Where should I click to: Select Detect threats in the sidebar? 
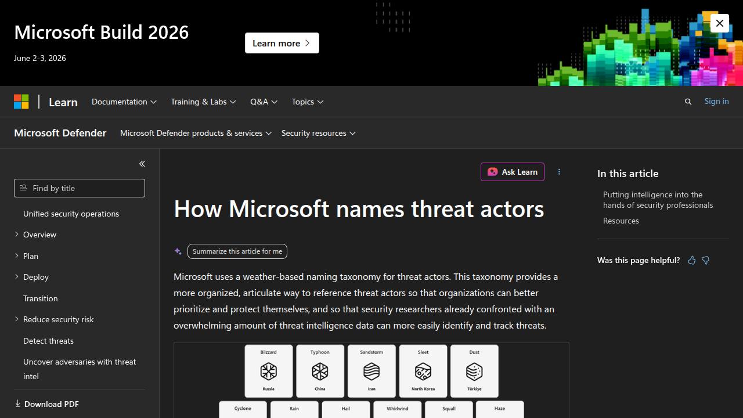click(x=48, y=341)
